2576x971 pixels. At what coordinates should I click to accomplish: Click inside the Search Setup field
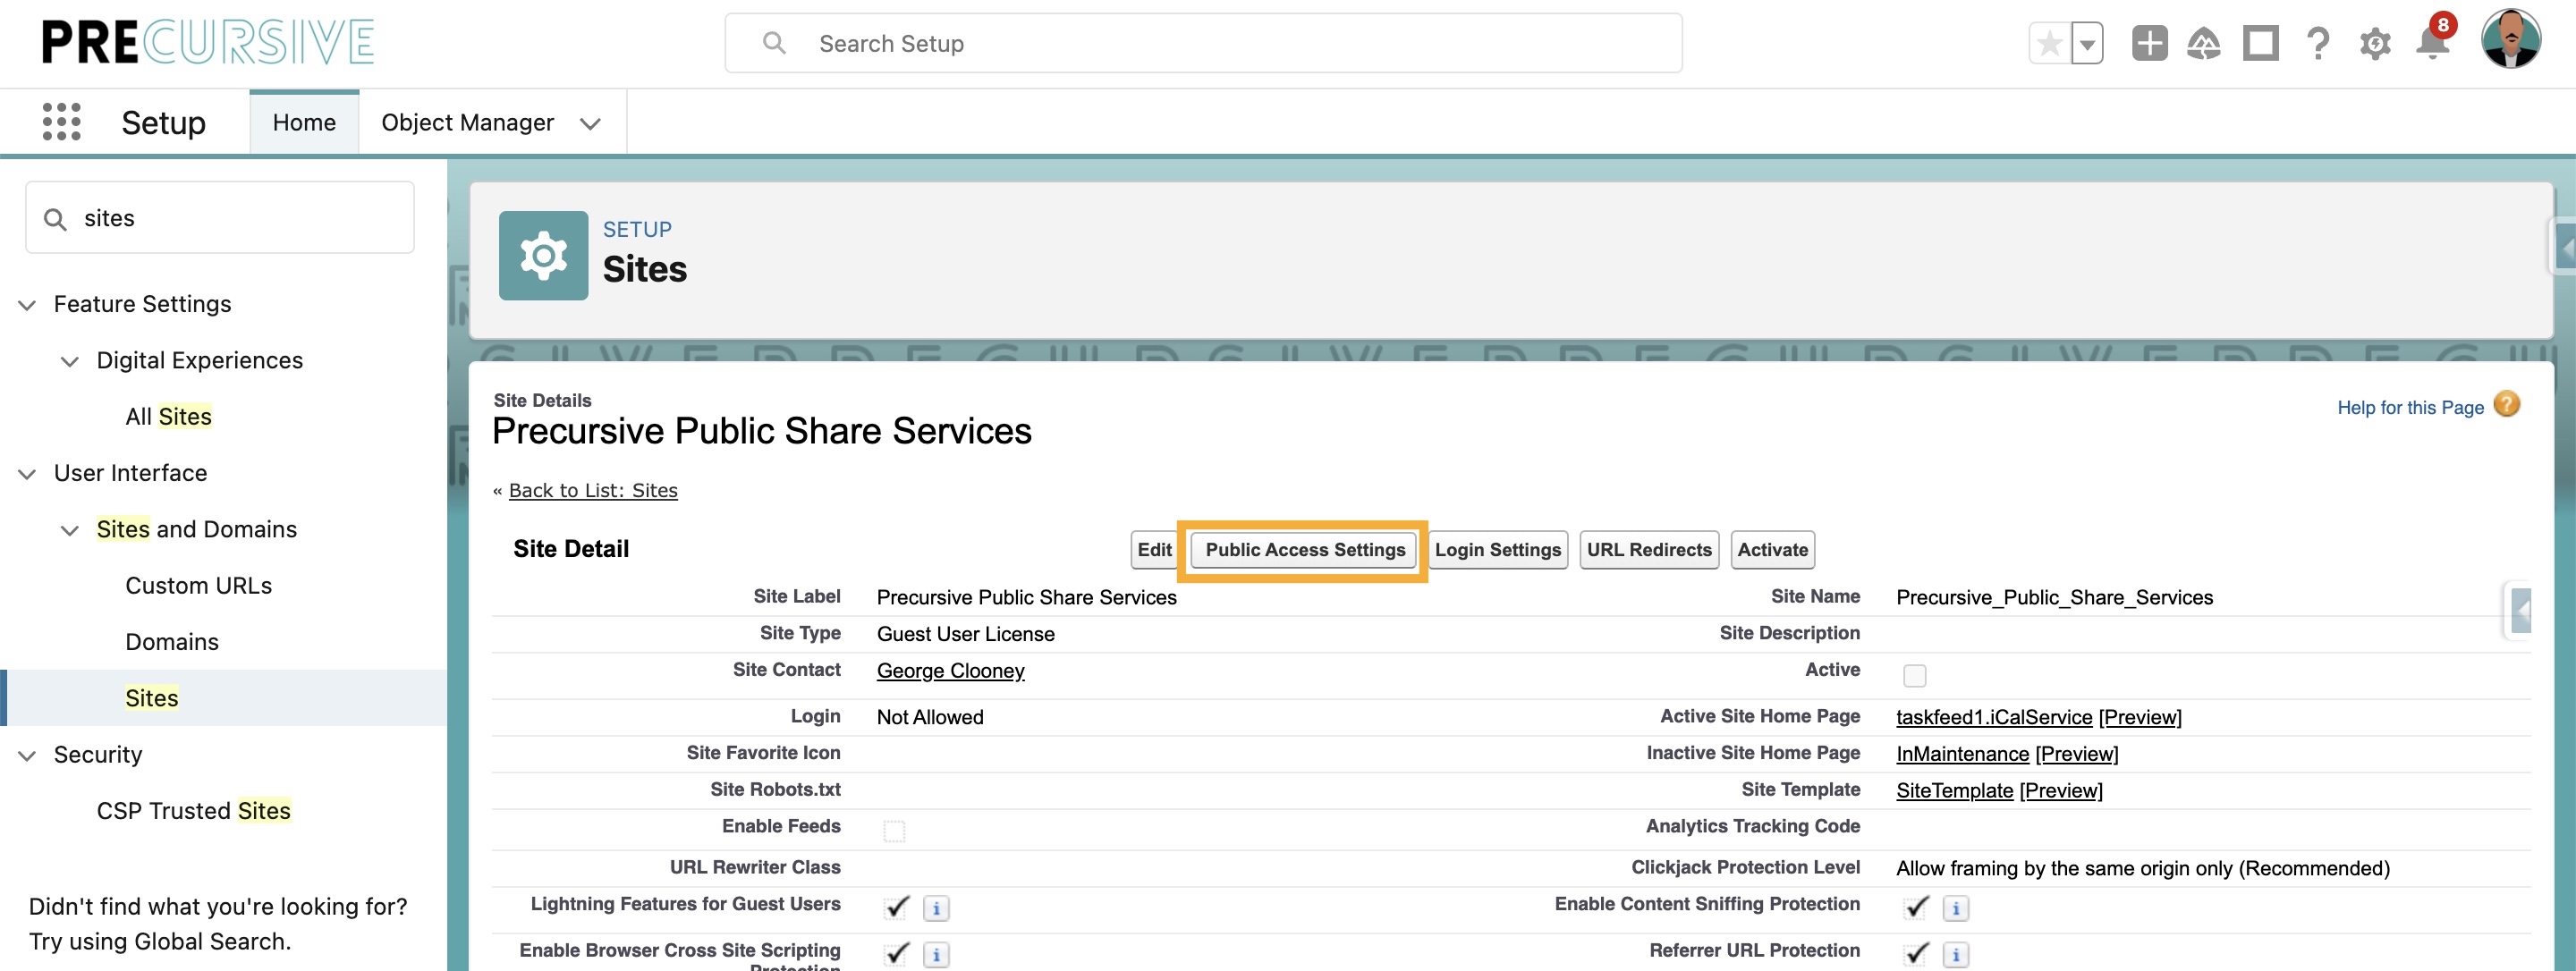[x=1200, y=43]
